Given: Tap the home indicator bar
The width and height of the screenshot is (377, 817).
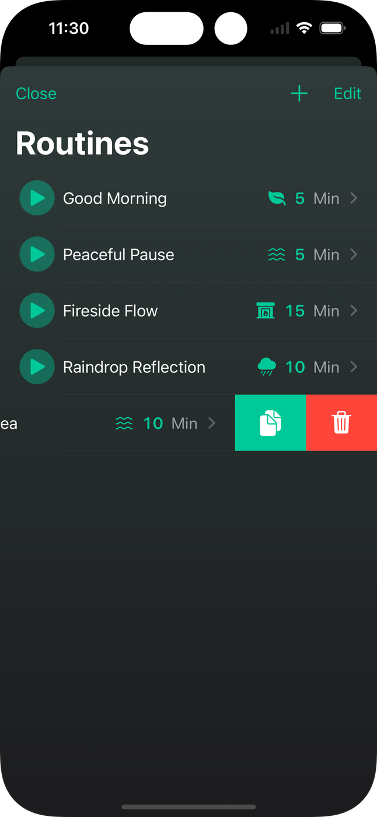Looking at the screenshot, I should (188, 807).
